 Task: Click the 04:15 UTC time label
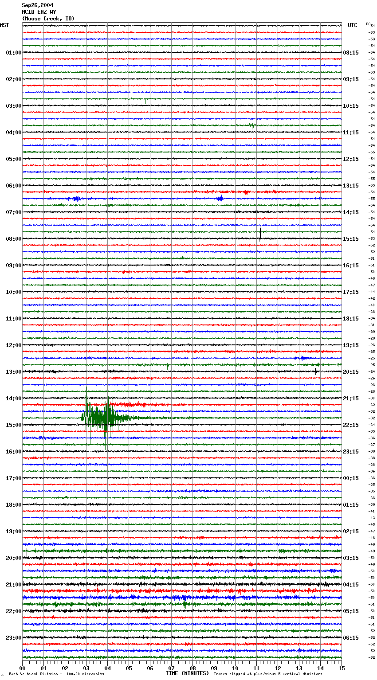(351, 585)
